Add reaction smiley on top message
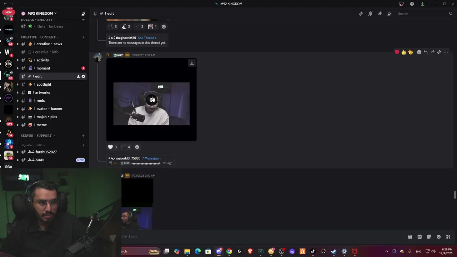 click(164, 26)
